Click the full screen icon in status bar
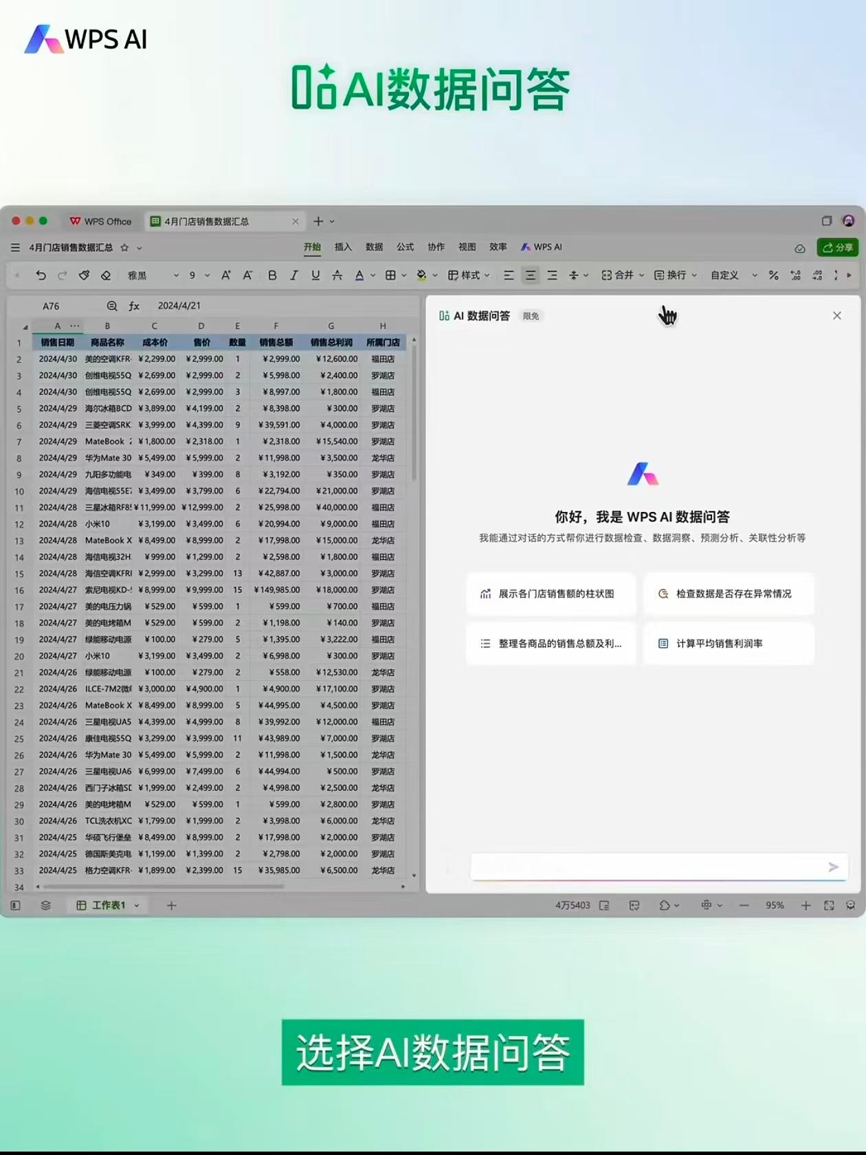This screenshot has width=866, height=1155. click(x=829, y=906)
